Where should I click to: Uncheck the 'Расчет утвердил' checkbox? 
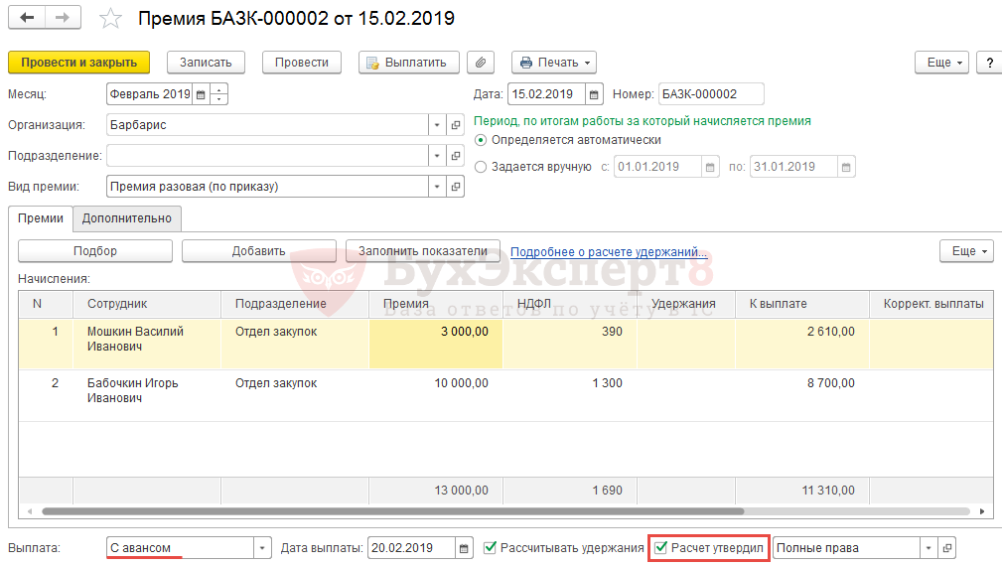point(661,548)
